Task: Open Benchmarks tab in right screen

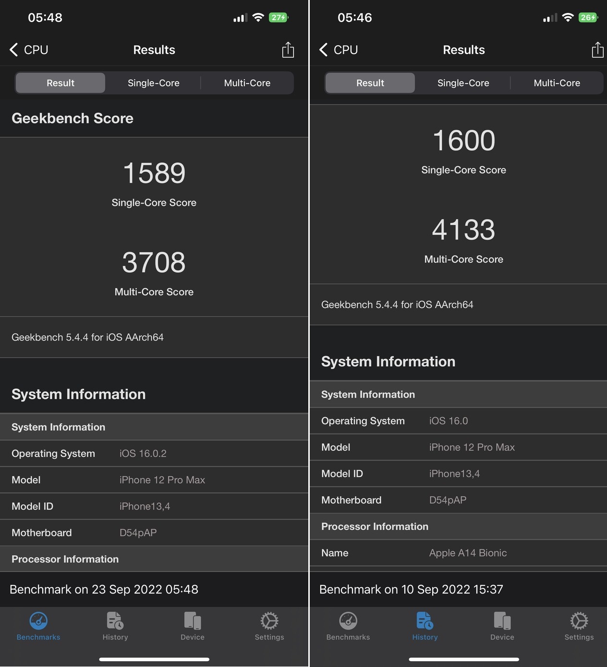Action: (348, 626)
